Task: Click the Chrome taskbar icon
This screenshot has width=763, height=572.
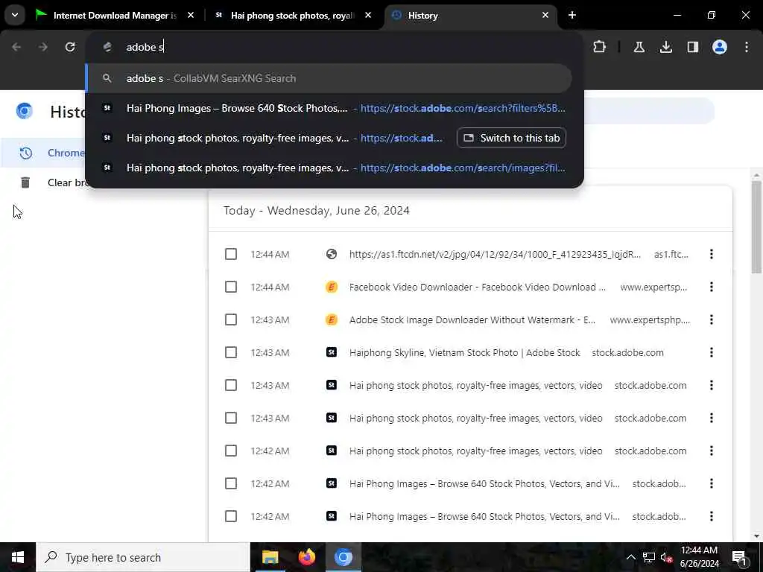Action: click(343, 557)
